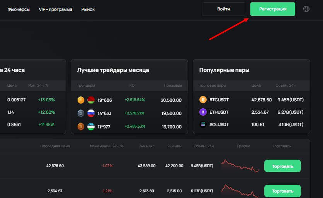Click the flag icon beside trader 14*633
Image resolution: width=323 pixels, height=198 pixels.
pyautogui.click(x=91, y=113)
